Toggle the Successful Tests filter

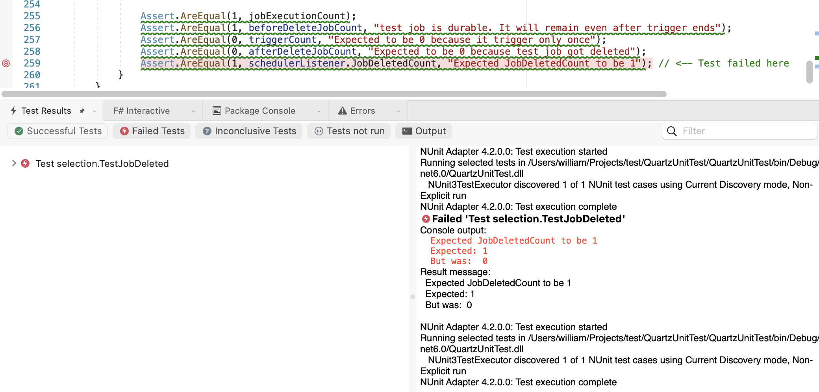coord(57,131)
